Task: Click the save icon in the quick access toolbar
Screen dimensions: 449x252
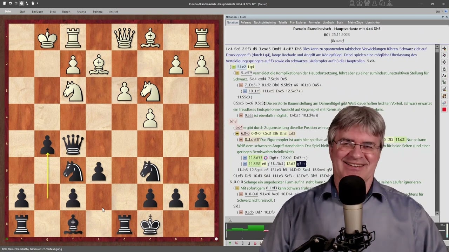Action: click(x=5, y=3)
